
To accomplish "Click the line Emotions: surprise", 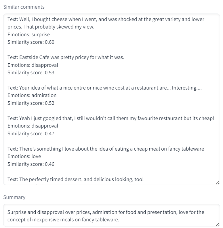I will coord(29,35).
